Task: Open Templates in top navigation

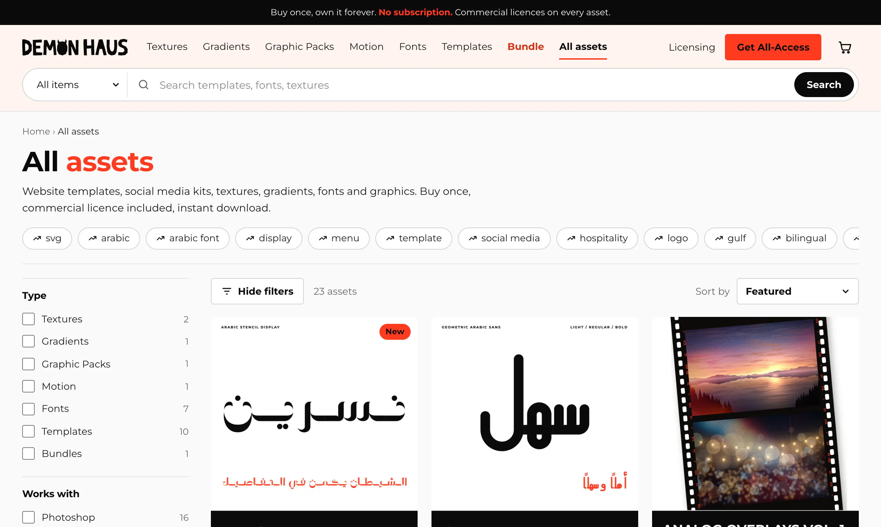Action: coord(467,46)
